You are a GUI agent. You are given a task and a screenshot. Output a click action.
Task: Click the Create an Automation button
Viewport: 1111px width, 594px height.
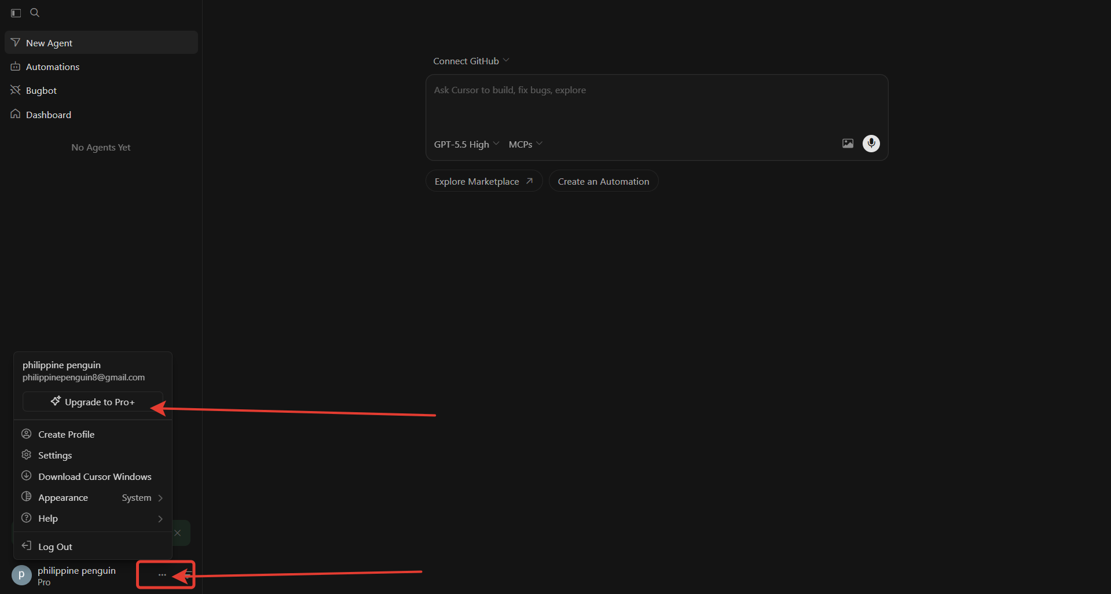click(x=603, y=181)
